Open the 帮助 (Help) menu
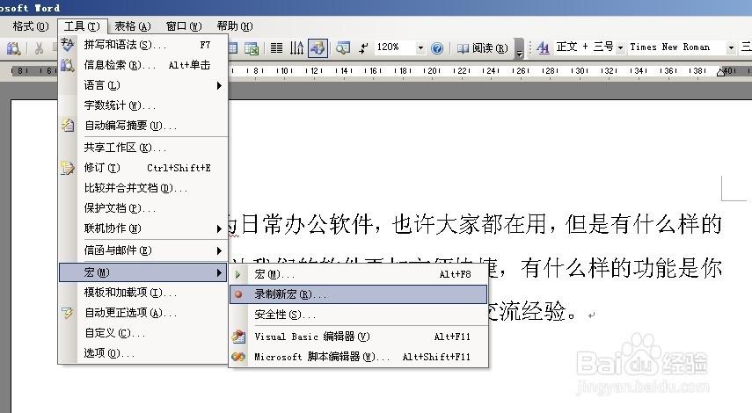752x413 pixels. click(235, 25)
